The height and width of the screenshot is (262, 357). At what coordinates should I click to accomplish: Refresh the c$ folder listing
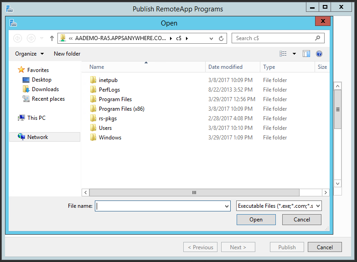tap(221, 39)
